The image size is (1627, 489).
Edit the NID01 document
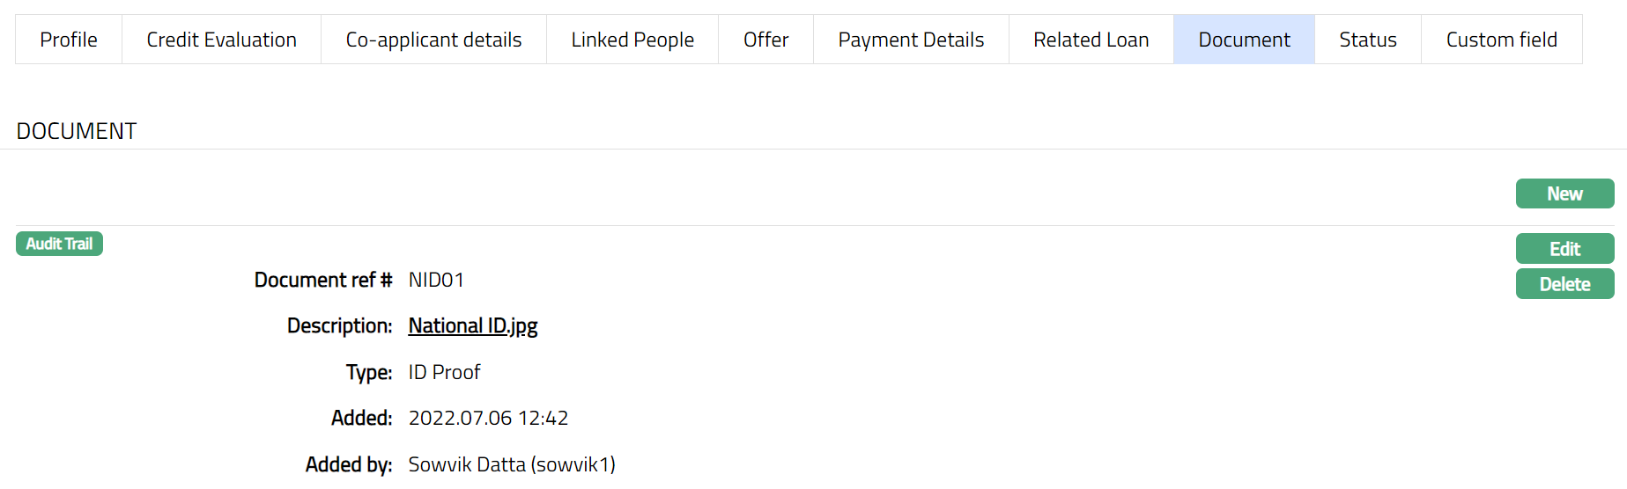[1564, 249]
